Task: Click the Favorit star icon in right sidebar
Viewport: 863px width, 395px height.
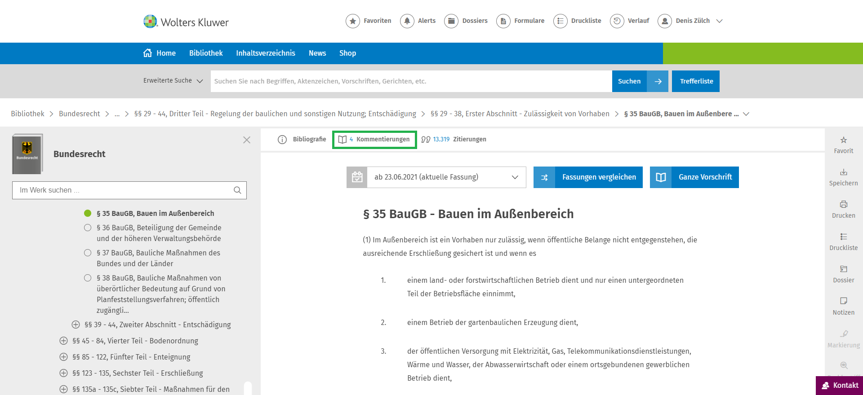Action: (x=843, y=140)
